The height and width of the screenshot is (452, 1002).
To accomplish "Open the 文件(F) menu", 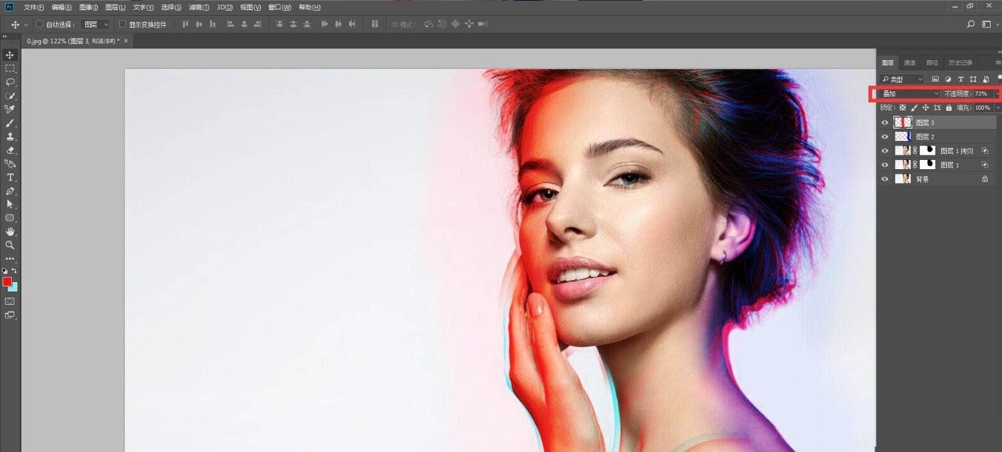I will [x=34, y=8].
